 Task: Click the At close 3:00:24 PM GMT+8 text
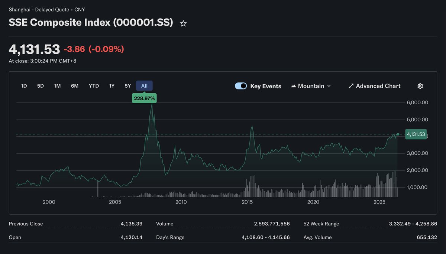[x=43, y=61]
